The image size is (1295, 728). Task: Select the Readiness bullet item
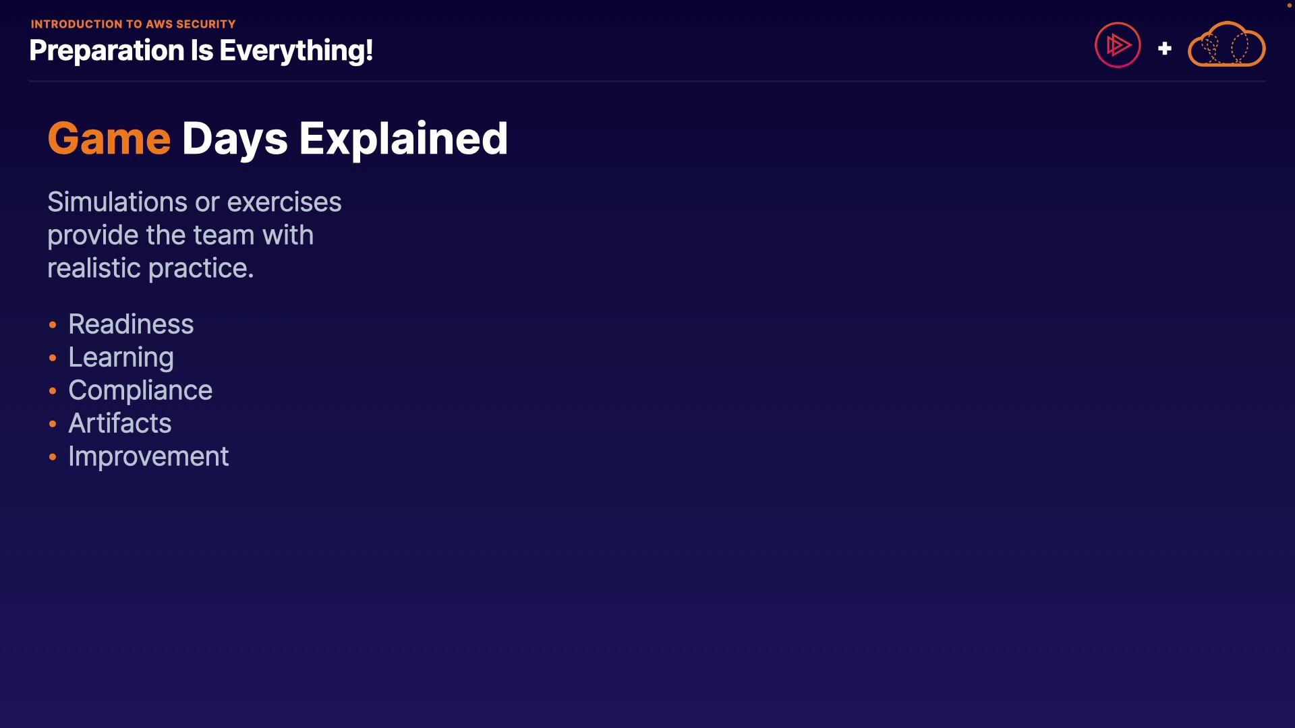coord(131,324)
